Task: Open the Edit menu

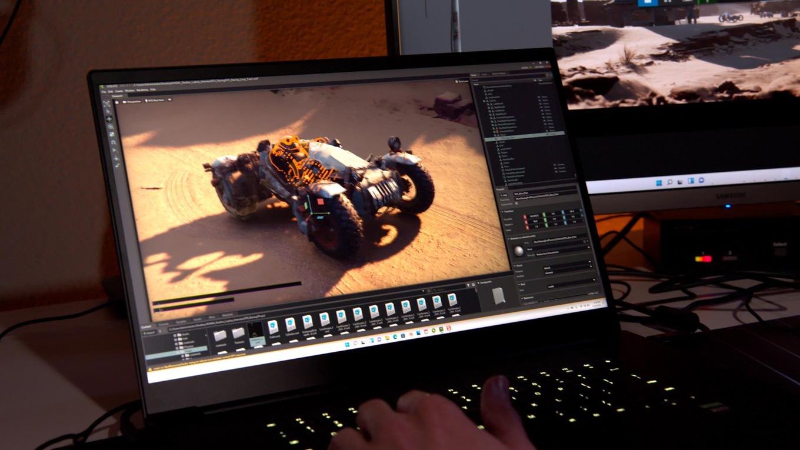Action: point(111,92)
